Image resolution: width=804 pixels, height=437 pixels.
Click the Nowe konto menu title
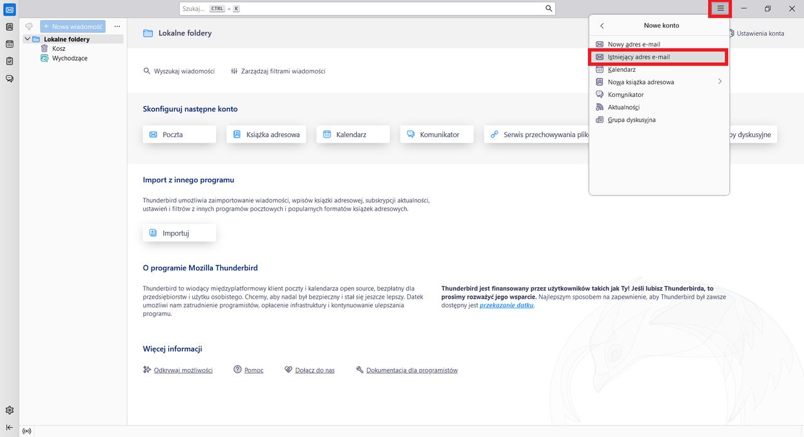[661, 26]
